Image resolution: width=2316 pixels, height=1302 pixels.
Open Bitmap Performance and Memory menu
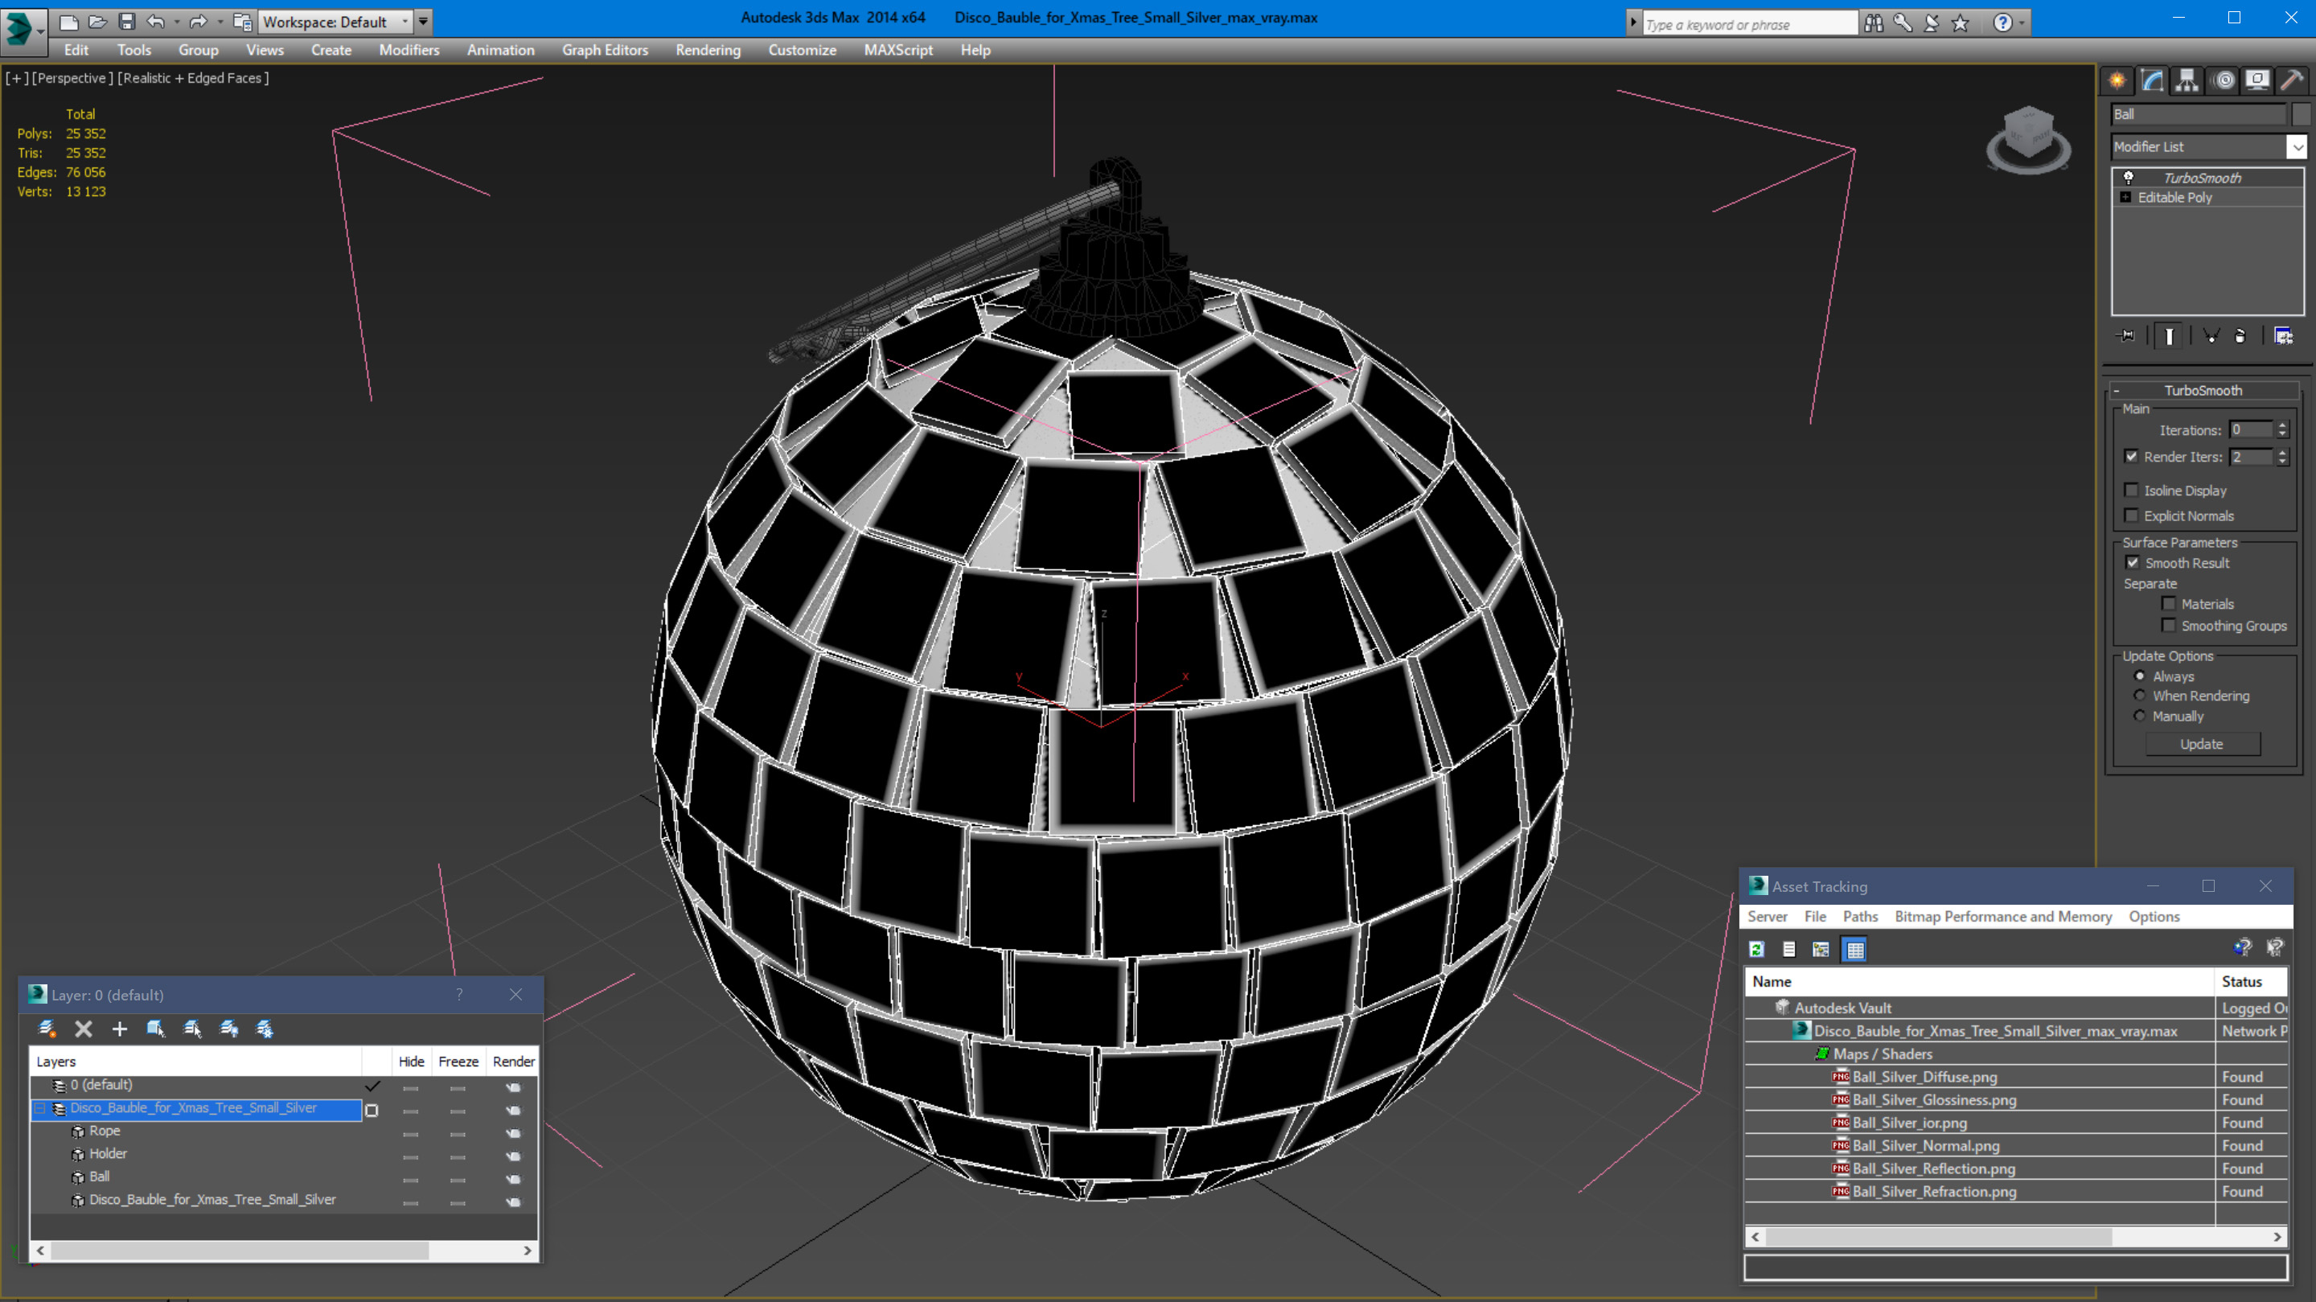[2003, 916]
